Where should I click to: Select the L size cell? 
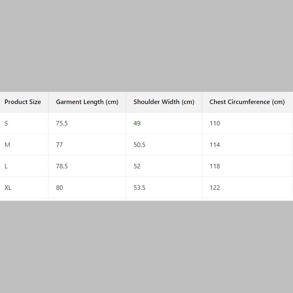(6, 166)
